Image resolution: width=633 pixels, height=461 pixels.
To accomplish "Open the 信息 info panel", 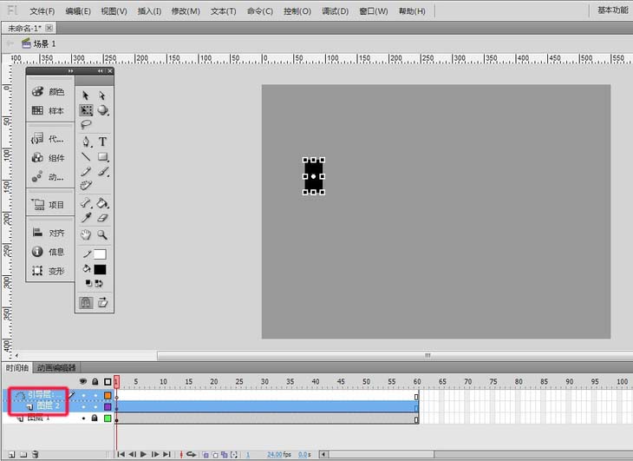I will 48,252.
